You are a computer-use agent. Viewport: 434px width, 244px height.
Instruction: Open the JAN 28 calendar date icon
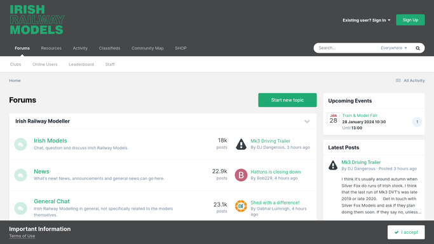(333, 119)
